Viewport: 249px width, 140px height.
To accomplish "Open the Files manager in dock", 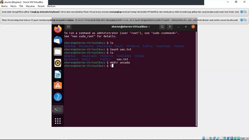I will pos(58,52).
